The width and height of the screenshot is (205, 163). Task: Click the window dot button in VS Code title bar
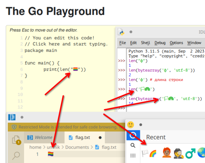click(22, 117)
